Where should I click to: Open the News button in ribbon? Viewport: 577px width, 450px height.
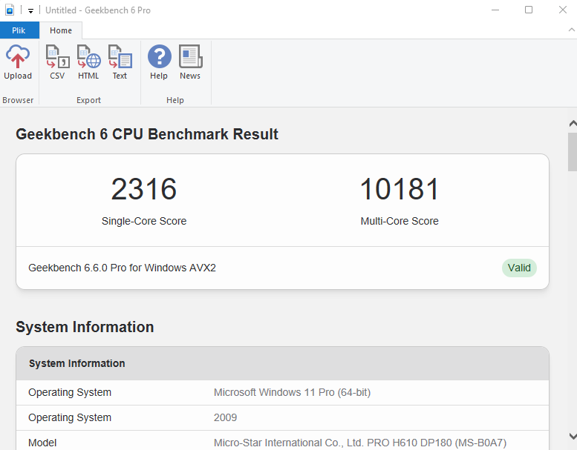(x=190, y=63)
